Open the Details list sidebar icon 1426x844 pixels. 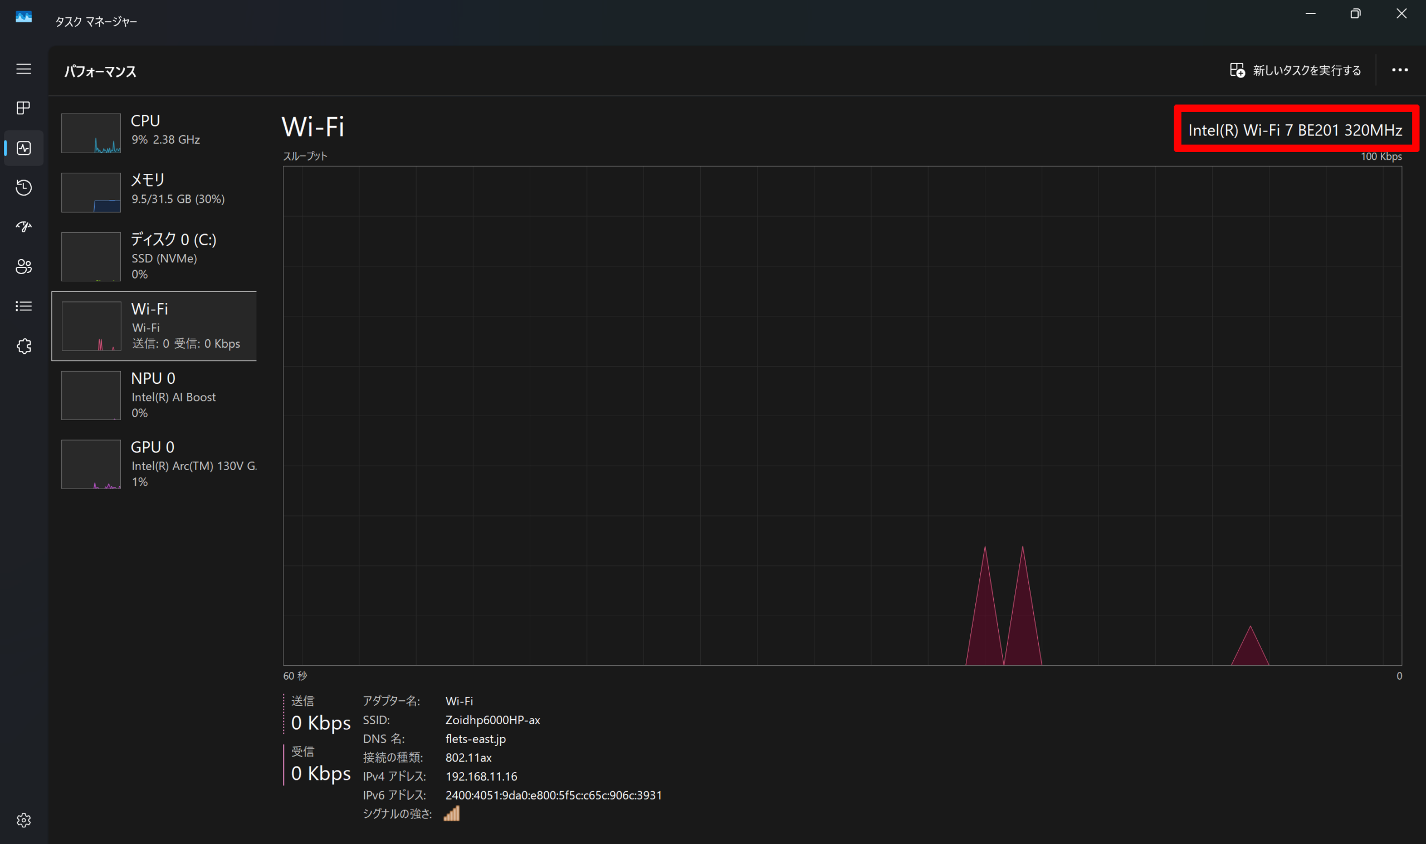point(23,306)
